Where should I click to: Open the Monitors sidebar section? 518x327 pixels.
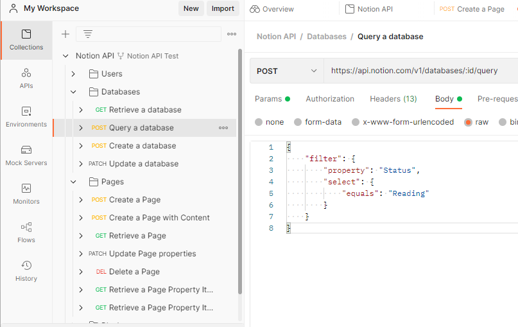26,194
